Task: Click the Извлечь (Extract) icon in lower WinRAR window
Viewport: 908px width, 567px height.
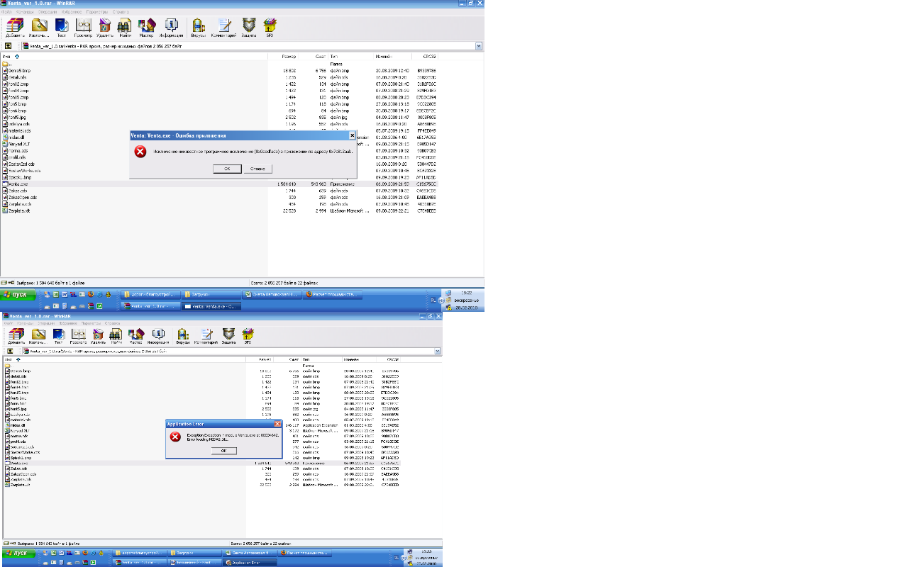Action: [x=38, y=336]
